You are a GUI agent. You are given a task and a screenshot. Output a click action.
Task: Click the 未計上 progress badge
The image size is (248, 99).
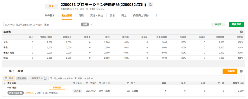tap(77, 91)
